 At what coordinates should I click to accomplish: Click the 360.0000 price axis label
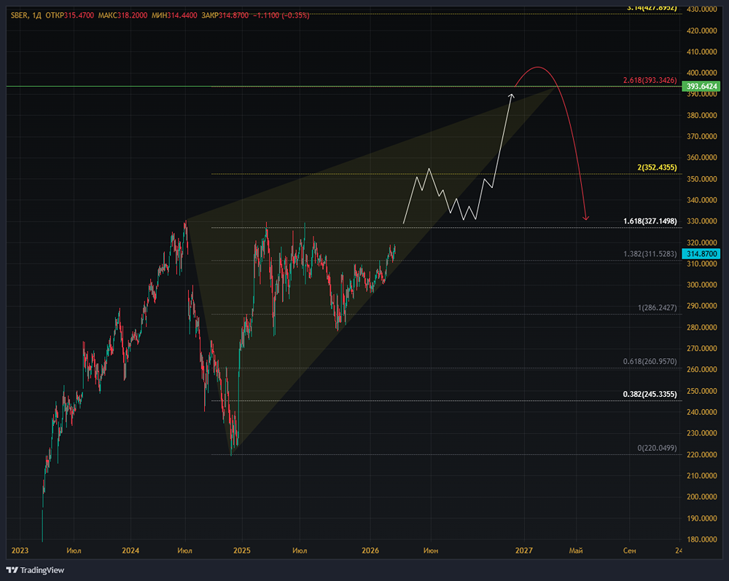pyautogui.click(x=701, y=157)
